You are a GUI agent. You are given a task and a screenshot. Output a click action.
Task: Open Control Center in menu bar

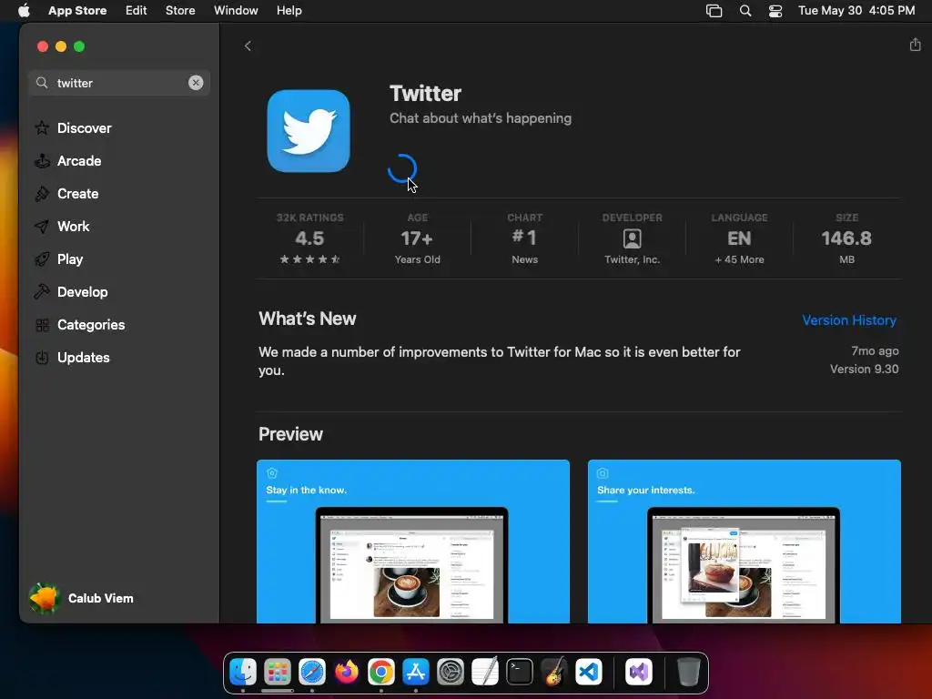click(x=775, y=11)
